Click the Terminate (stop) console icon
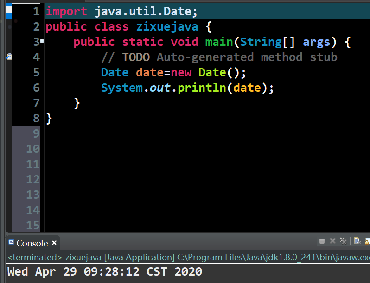Screen dimensions: 370x283 (x=322, y=241)
